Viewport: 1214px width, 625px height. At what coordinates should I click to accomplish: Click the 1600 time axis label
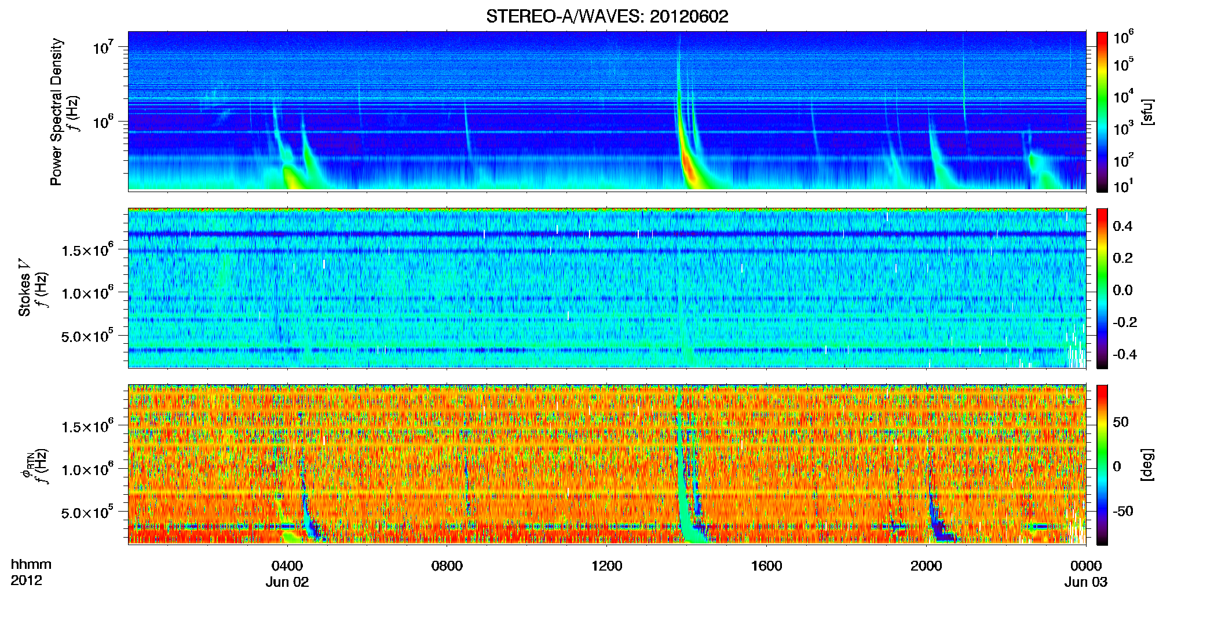(x=766, y=566)
